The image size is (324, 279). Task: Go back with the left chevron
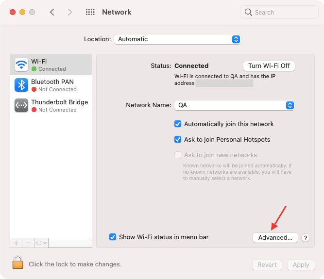pos(52,12)
